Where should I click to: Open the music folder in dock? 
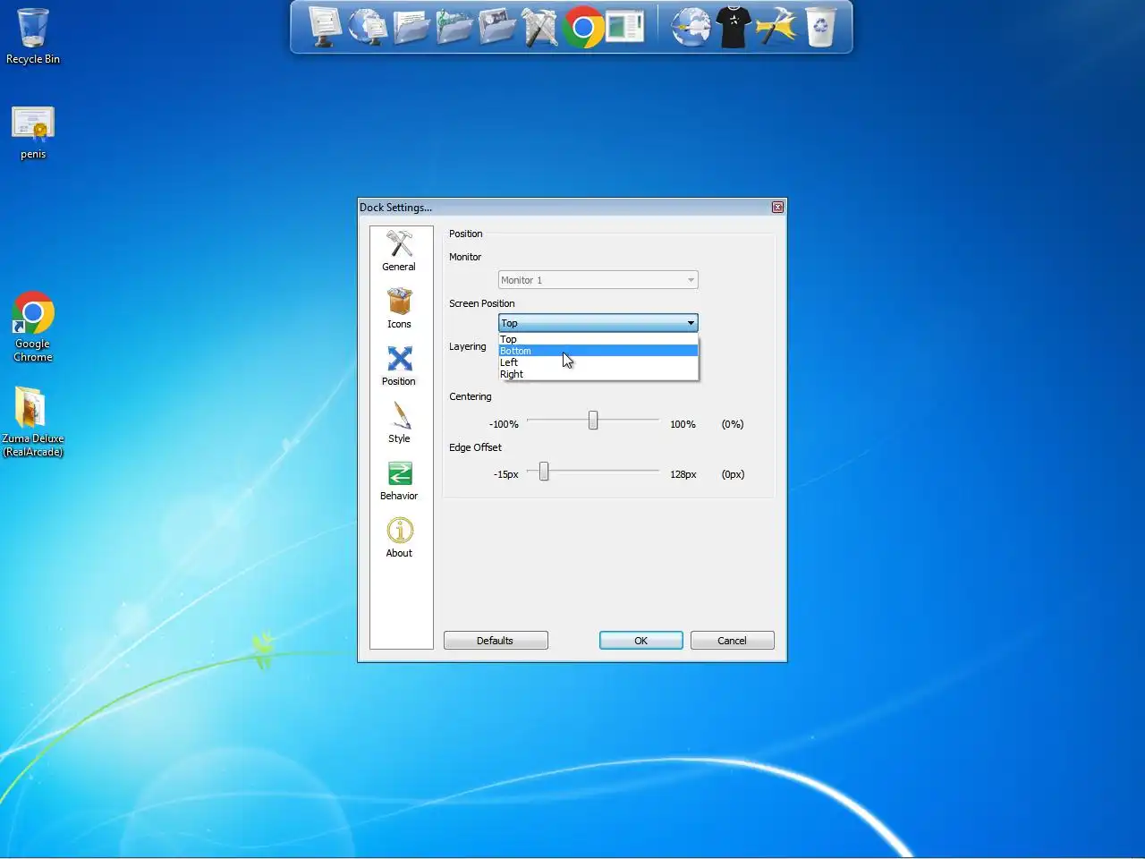(454, 27)
